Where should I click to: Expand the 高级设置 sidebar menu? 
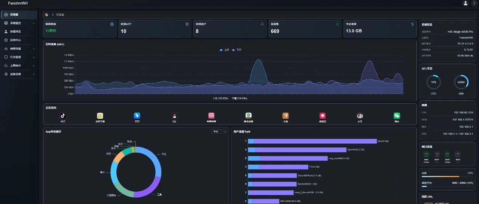pos(19,74)
